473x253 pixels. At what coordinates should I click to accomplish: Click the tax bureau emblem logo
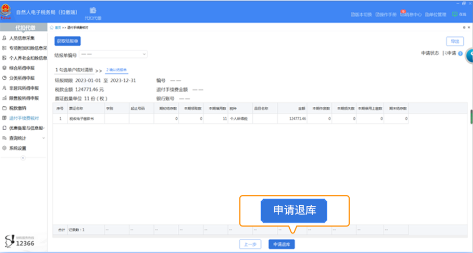(5, 12)
